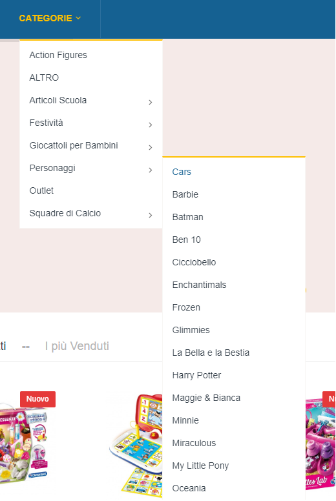This screenshot has height=501, width=336.
Task: Switch to the I più Venduti tab
Action: (x=77, y=346)
